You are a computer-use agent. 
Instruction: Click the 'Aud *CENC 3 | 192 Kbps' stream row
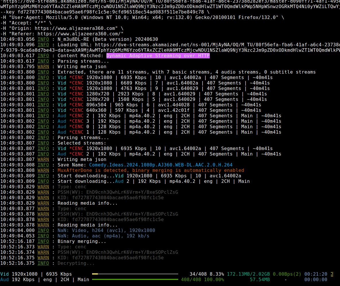coord(169,121)
